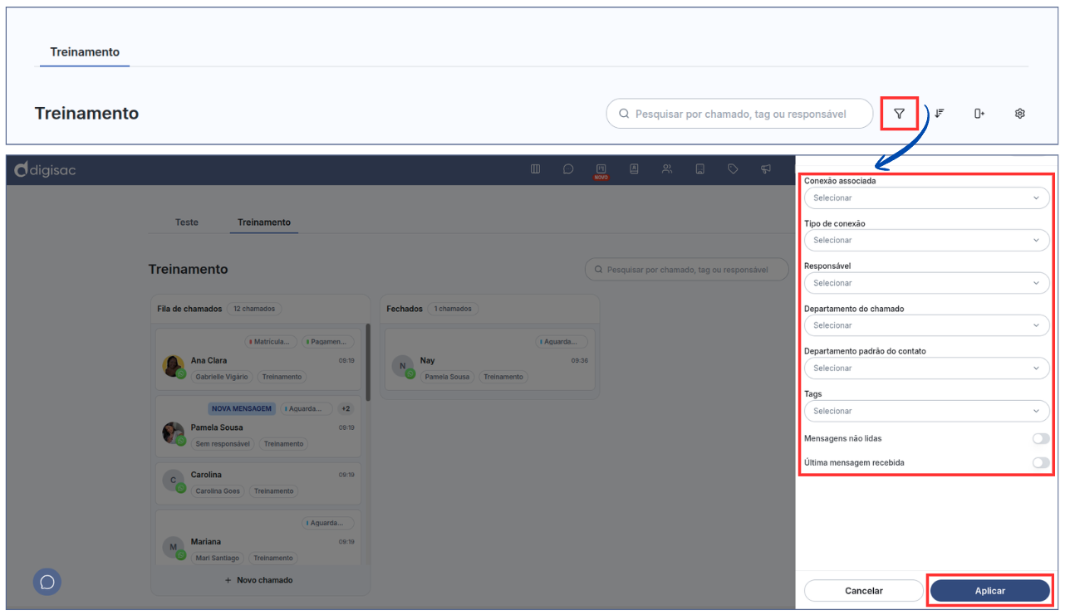The width and height of the screenshot is (1065, 615).
Task: Click the people contacts icon in navbar
Action: click(x=667, y=169)
